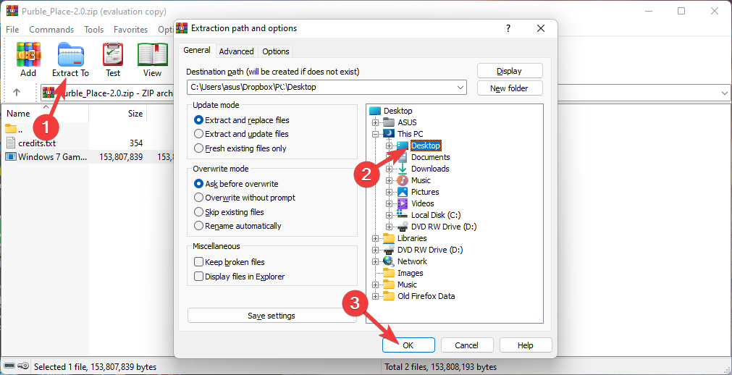Open the Favorites menu

(131, 30)
